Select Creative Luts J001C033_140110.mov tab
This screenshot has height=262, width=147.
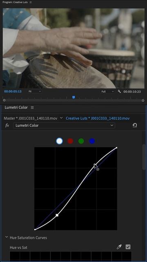pos(98,118)
